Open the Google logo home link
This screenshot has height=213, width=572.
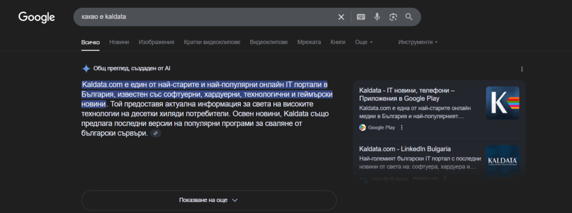(x=36, y=17)
